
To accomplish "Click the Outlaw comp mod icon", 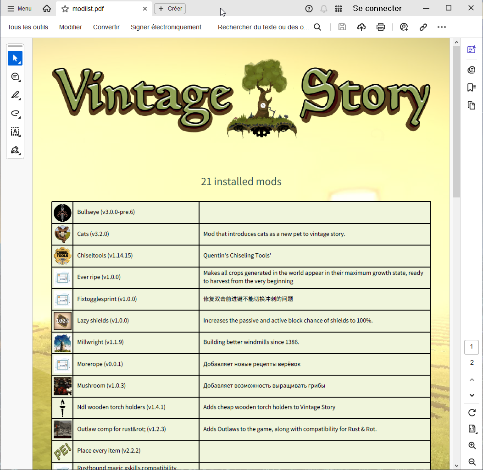I will pyautogui.click(x=62, y=429).
